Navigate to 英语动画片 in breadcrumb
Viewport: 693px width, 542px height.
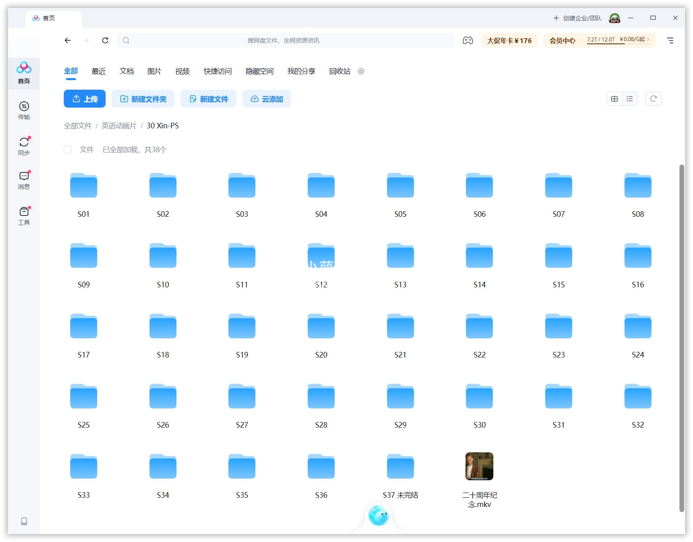tap(119, 126)
